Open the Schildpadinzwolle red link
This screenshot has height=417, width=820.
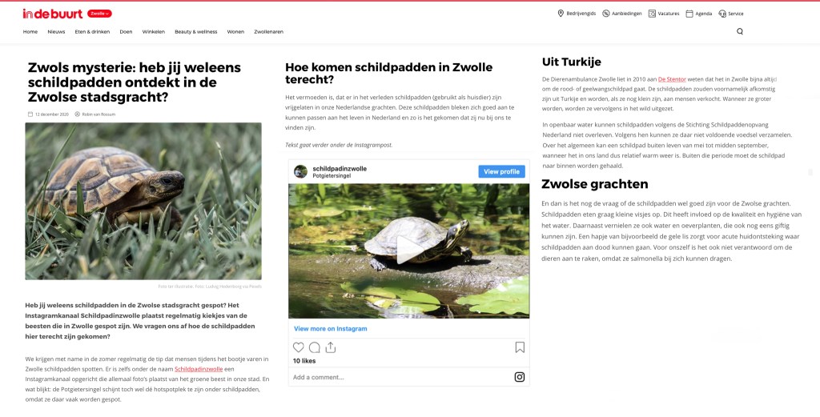click(x=199, y=369)
